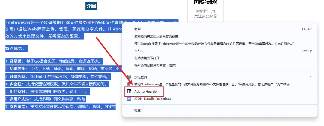Click the JSON-Handle extension icon

pyautogui.click(x=129, y=99)
